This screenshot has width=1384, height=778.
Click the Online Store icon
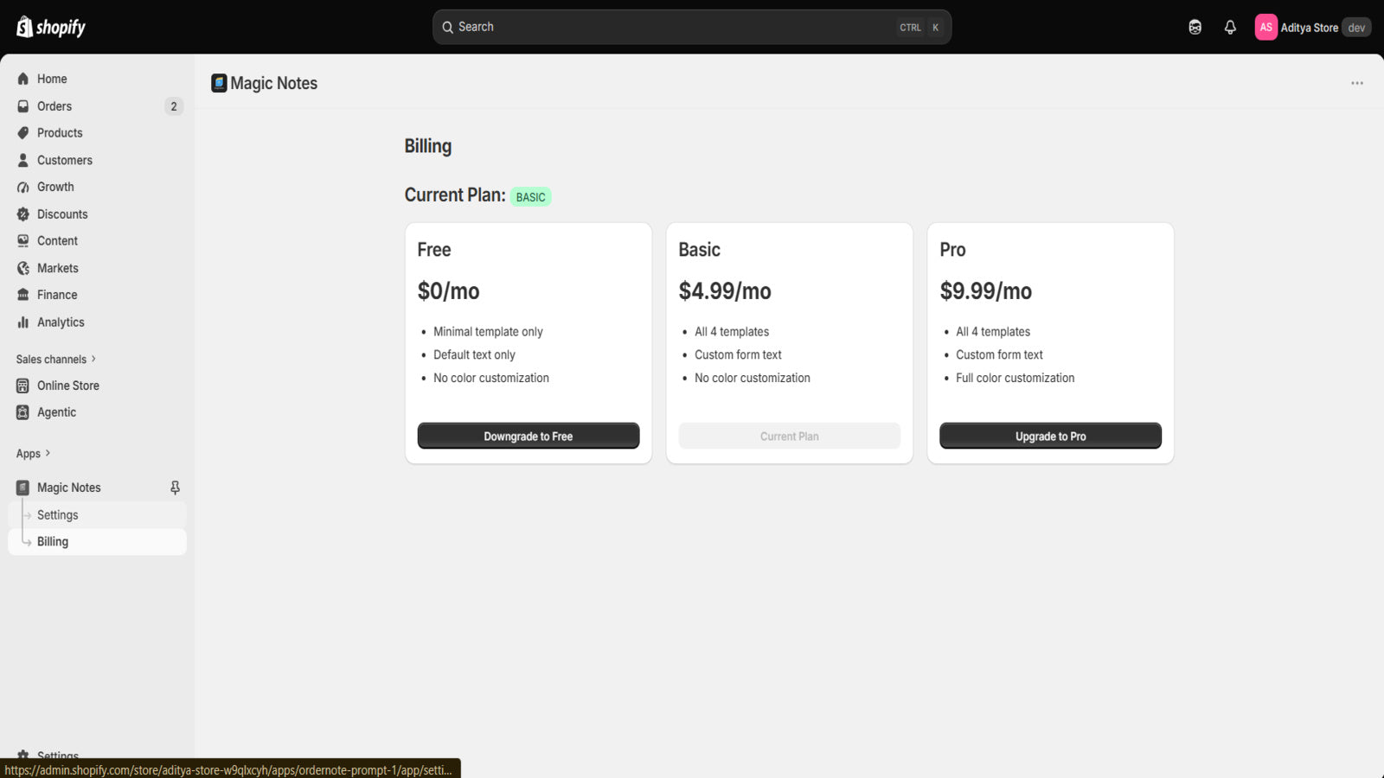pos(23,386)
